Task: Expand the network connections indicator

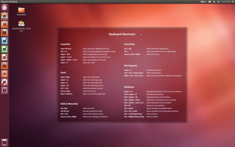Action: [x=214, y=2]
